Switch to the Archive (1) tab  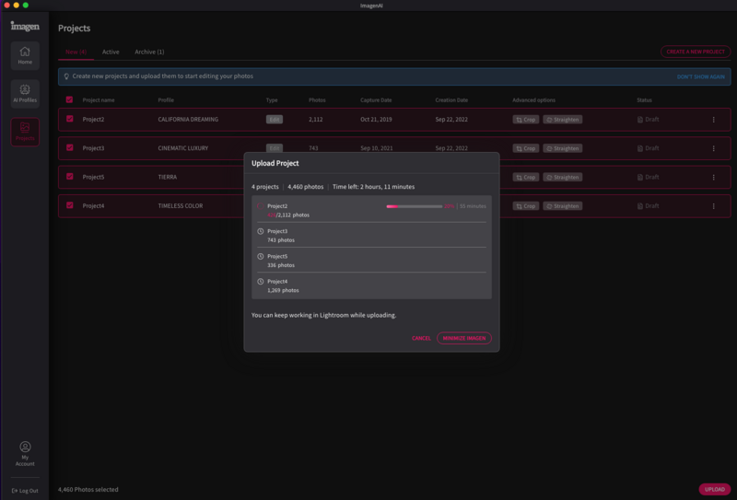click(x=149, y=52)
